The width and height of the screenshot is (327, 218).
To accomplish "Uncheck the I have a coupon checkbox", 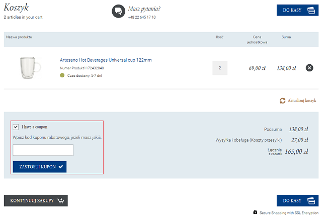I will pos(16,127).
